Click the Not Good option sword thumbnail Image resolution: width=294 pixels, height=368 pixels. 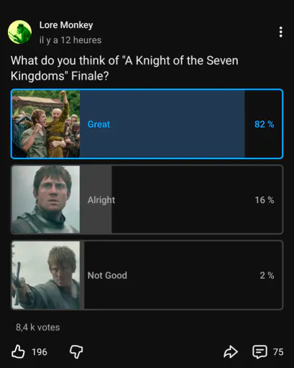click(46, 275)
